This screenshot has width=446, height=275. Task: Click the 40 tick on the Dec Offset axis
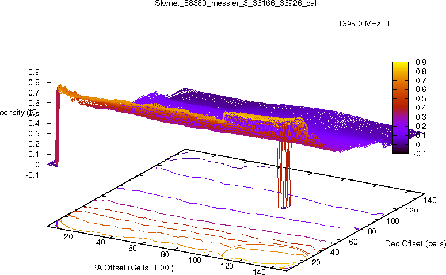334,252
